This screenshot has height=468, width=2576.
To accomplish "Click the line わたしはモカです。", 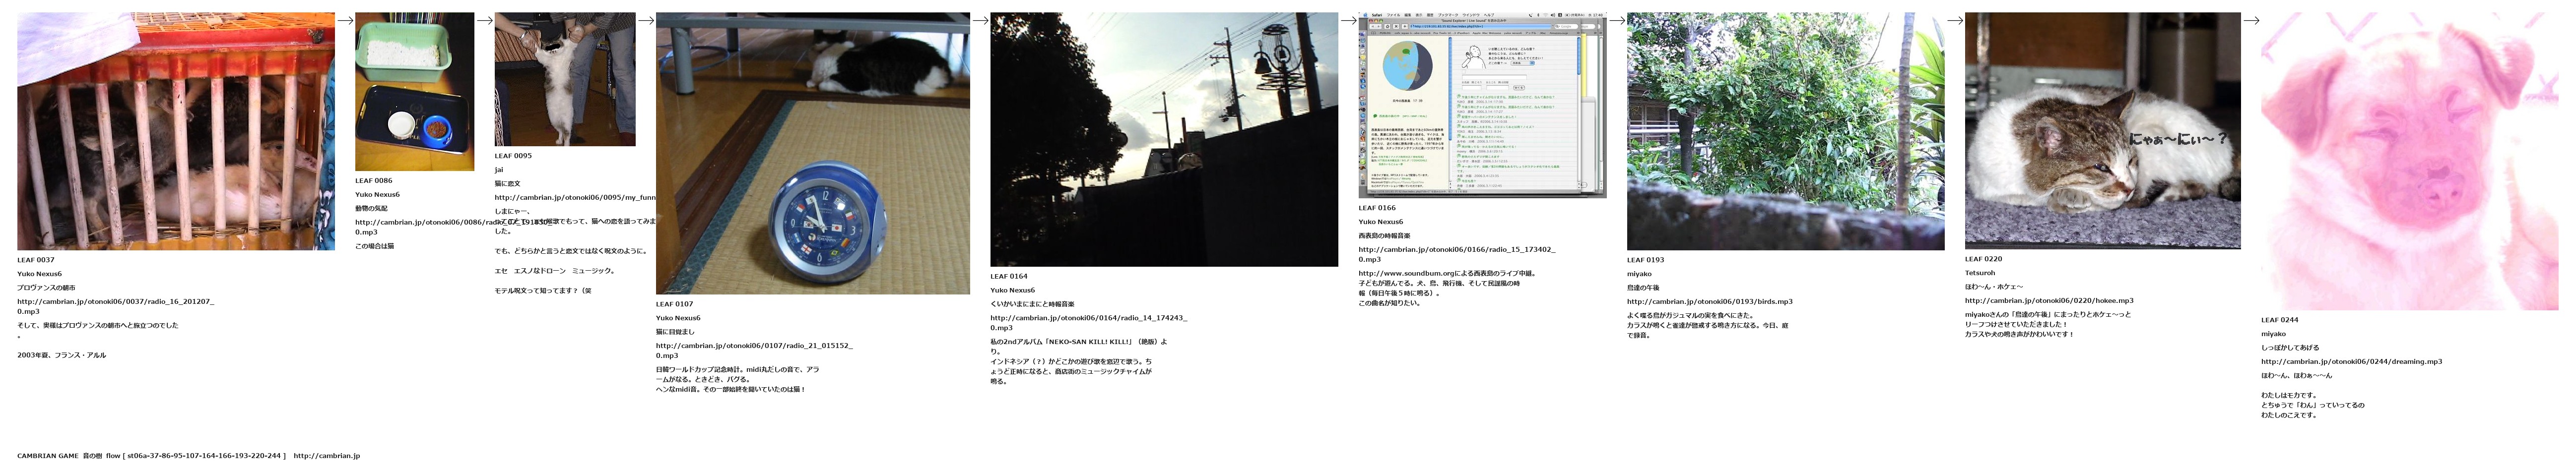I will coord(2289,396).
